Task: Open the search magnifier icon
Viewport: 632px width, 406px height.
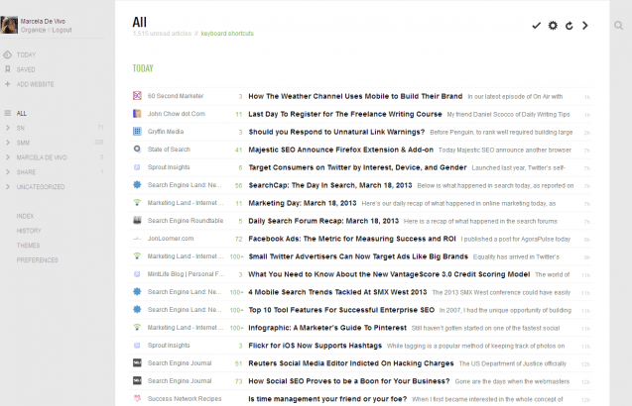Action: click(618, 26)
